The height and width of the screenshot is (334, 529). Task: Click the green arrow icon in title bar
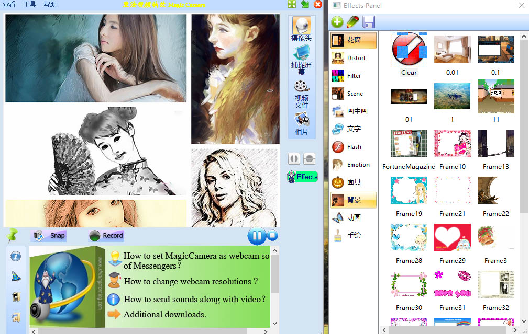coord(305,4)
